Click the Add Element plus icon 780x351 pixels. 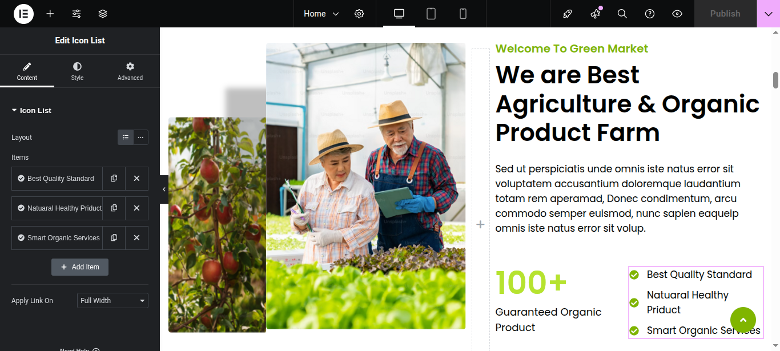click(x=50, y=14)
